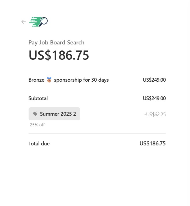190x206 pixels.
Task: Click the back arrow icon
Action: pos(23,22)
